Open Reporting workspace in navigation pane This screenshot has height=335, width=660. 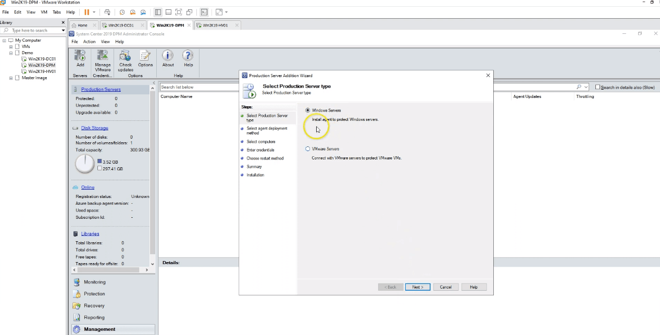[x=94, y=317]
